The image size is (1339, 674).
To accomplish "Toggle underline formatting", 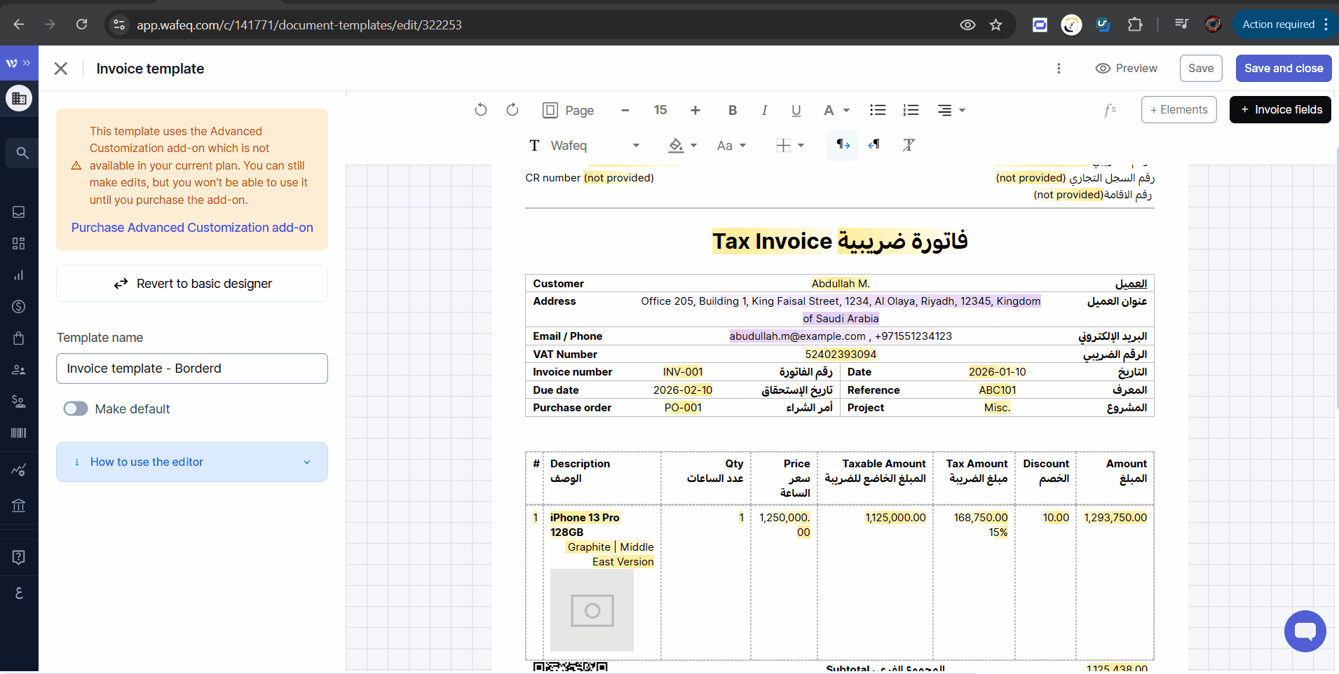I will point(796,110).
